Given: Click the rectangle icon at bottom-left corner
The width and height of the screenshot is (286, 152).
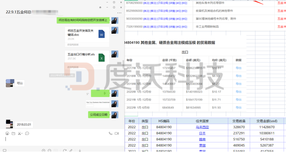Looking at the screenshot, I should pos(5,150).
